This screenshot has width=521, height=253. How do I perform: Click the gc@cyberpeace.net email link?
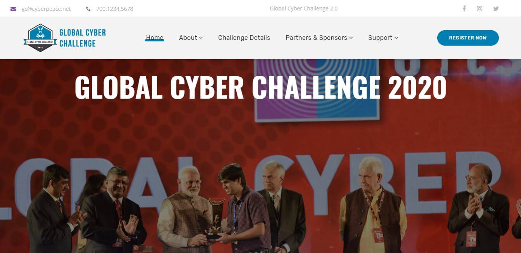click(x=46, y=9)
